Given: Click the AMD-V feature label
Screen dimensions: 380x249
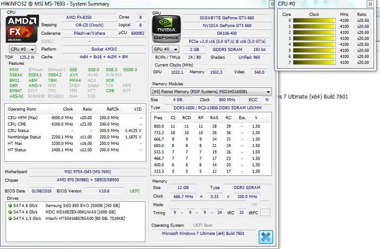Looking at the screenshot, I should [x=35, y=86].
